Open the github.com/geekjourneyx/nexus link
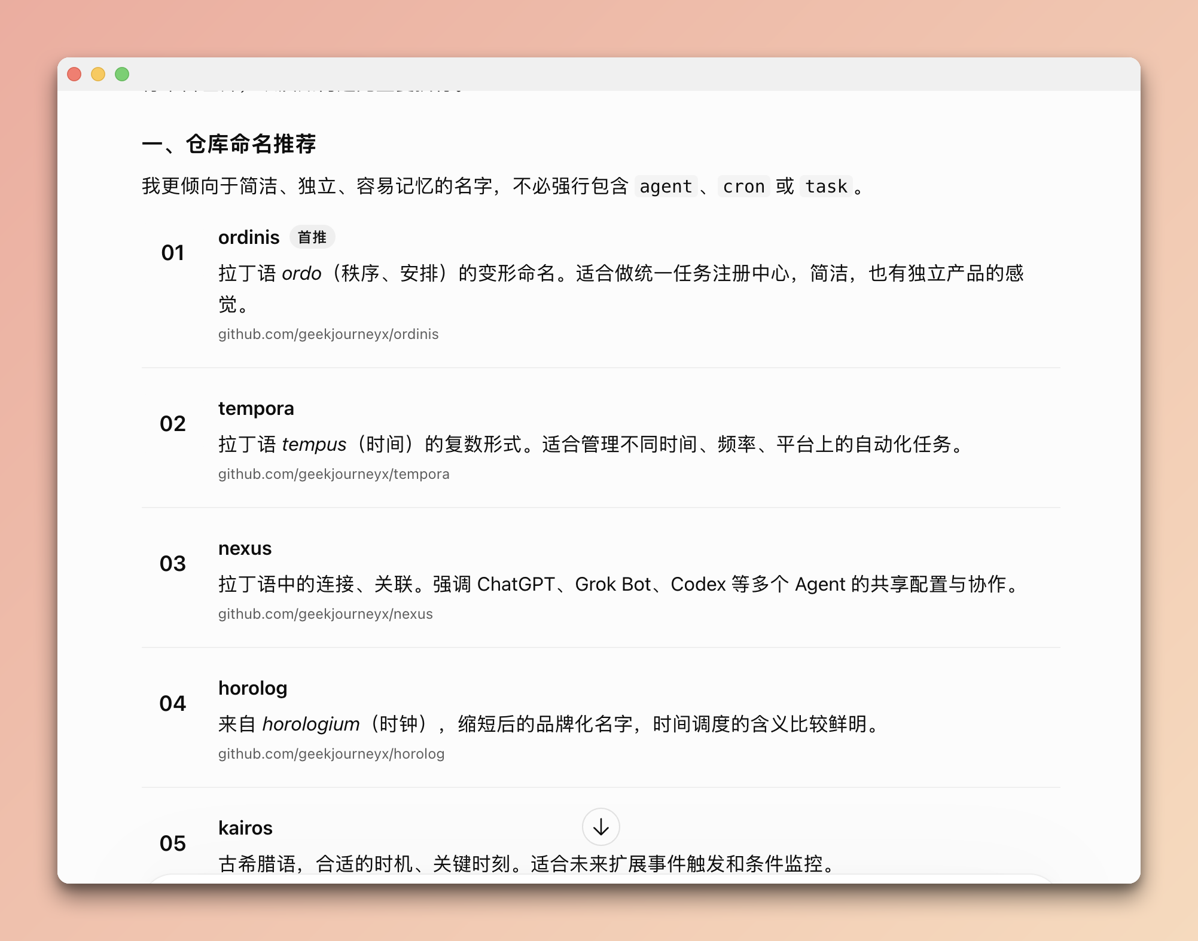This screenshot has width=1198, height=941. pyautogui.click(x=325, y=614)
